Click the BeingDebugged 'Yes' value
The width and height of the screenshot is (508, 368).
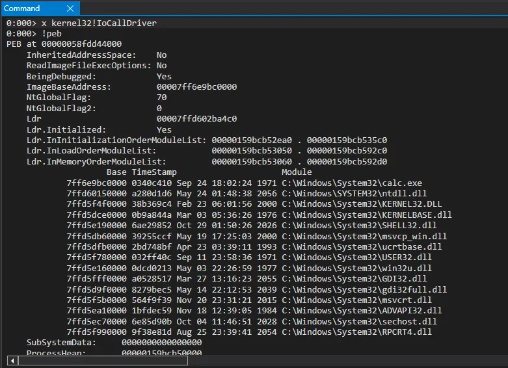pyautogui.click(x=164, y=77)
